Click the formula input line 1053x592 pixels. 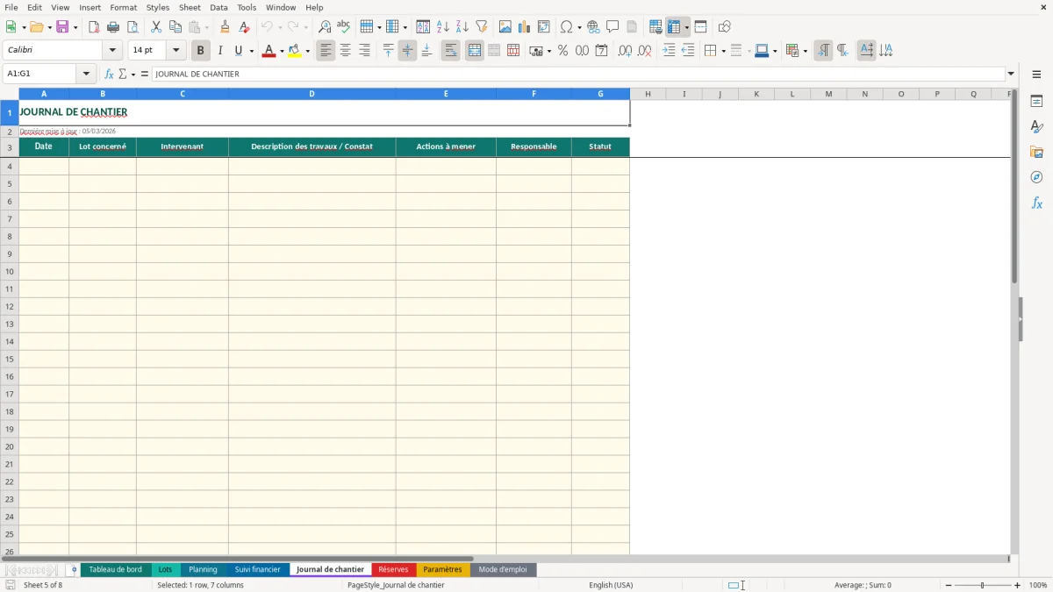[578, 75]
